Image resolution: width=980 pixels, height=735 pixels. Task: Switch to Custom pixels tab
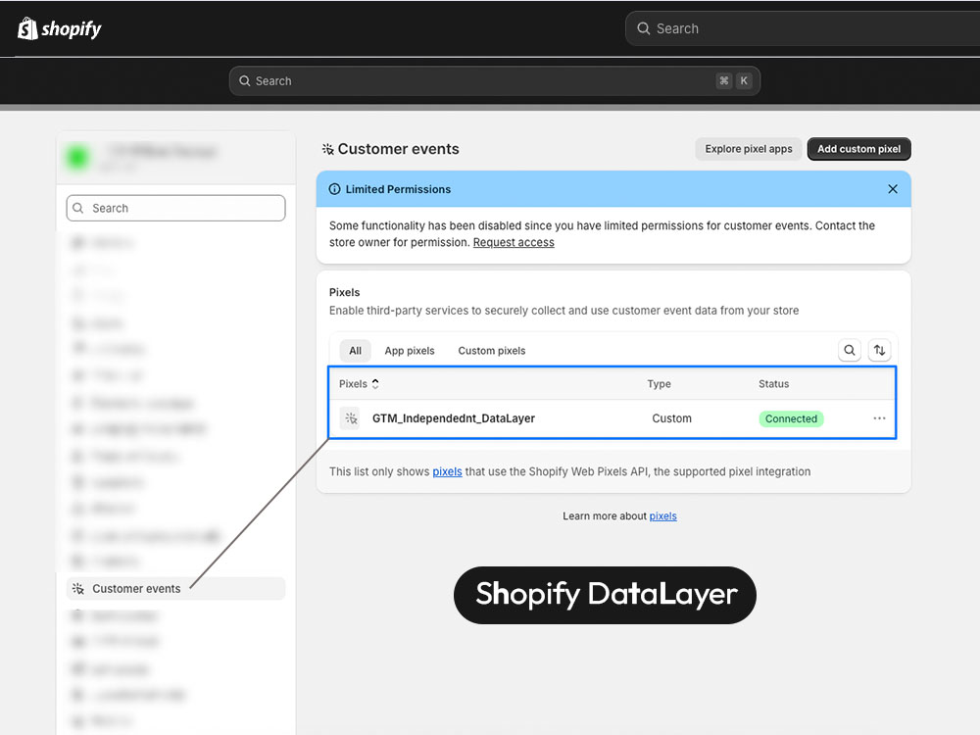[492, 351]
